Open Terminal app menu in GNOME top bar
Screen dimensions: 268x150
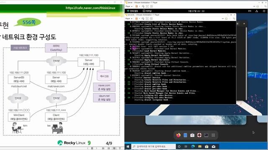pyautogui.click(x=147, y=11)
